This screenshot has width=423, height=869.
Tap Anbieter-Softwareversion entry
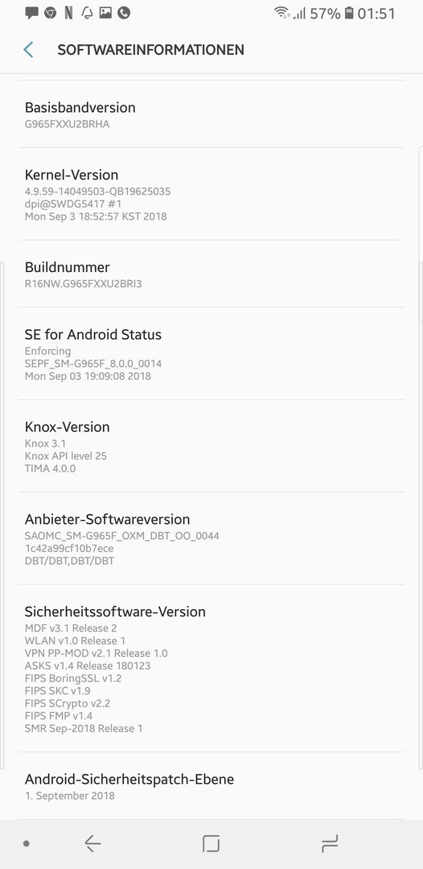[211, 538]
